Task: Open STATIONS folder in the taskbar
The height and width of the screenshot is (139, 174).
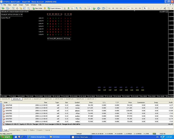Action: click(59, 137)
